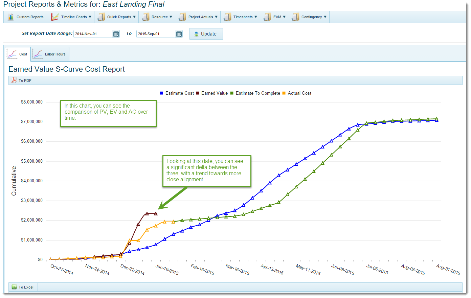This screenshot has width=471, height=298.
Task: Click the Dec-22-2014 date axis label
Action: click(x=133, y=270)
